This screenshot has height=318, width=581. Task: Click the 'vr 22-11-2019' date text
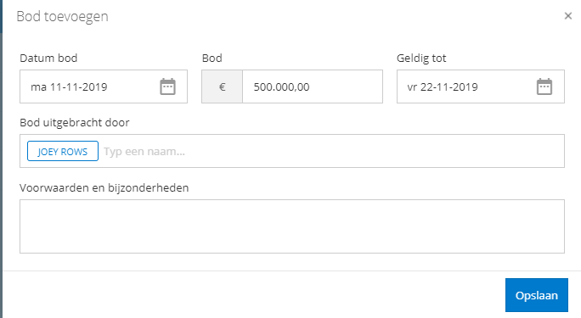[x=443, y=86]
